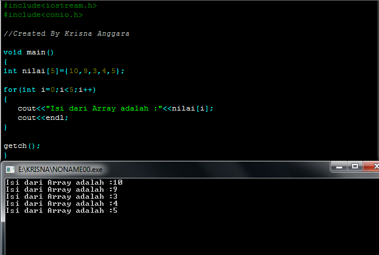
Task: Click the getch(); line
Action: point(22,146)
